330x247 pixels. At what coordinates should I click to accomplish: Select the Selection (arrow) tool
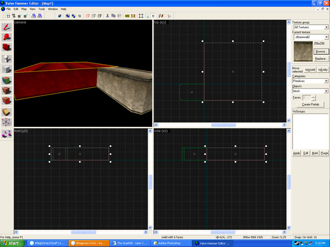tap(7, 27)
